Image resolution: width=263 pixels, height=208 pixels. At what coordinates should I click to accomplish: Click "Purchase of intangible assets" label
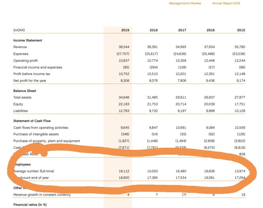coord(36,134)
